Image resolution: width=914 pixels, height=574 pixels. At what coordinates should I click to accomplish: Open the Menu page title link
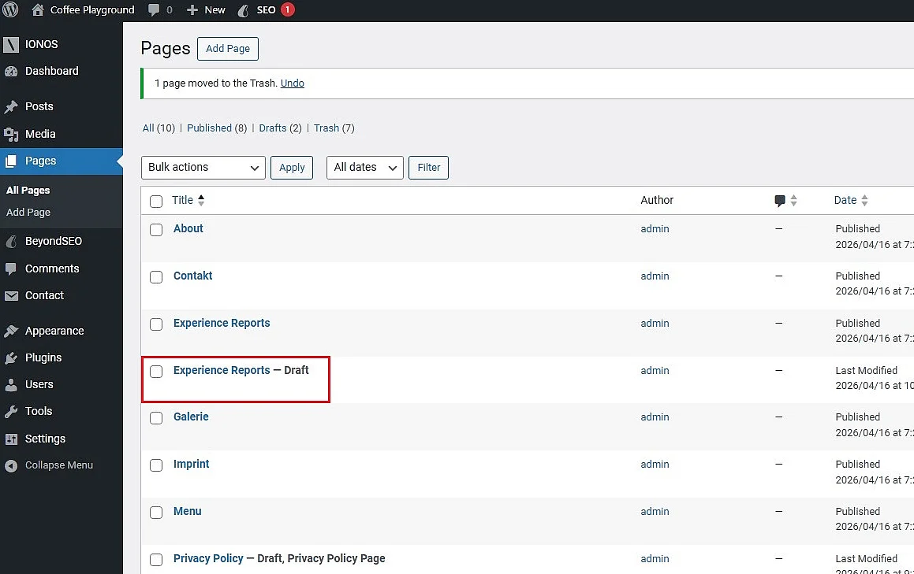[x=187, y=511]
